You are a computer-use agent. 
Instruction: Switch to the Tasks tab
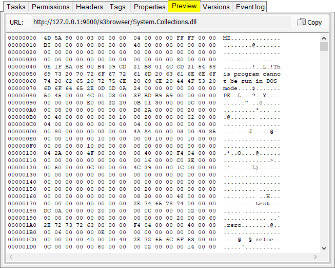coord(16,7)
